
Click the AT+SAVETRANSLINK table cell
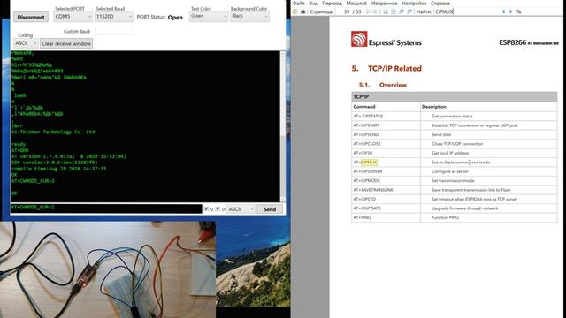[x=386, y=190]
